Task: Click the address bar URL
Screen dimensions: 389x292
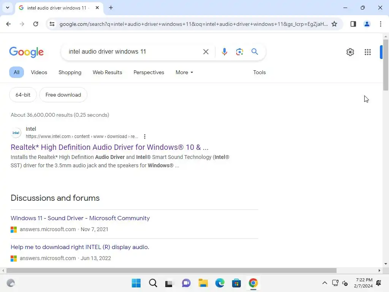Action: point(193,24)
